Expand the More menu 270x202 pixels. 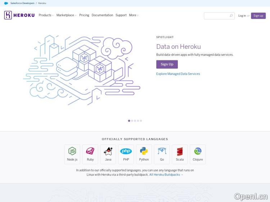(x=134, y=15)
